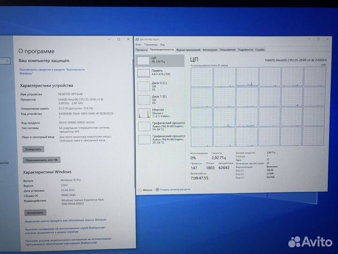The width and height of the screenshot is (338, 254).
Task: Click the Task Manager title bar icon
Action: coord(137,40)
